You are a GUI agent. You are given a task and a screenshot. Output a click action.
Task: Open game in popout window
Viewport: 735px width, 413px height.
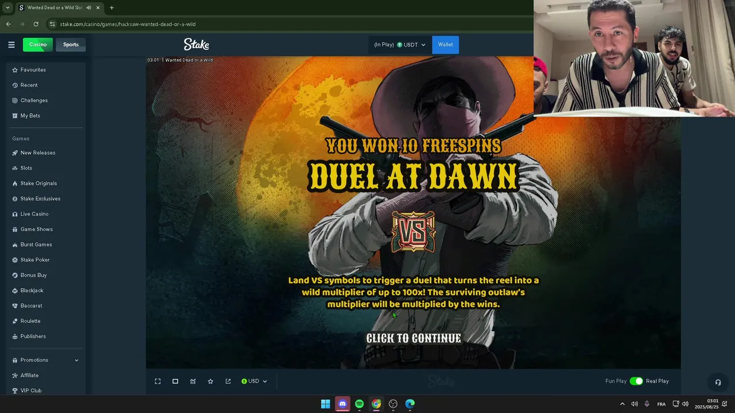point(228,381)
